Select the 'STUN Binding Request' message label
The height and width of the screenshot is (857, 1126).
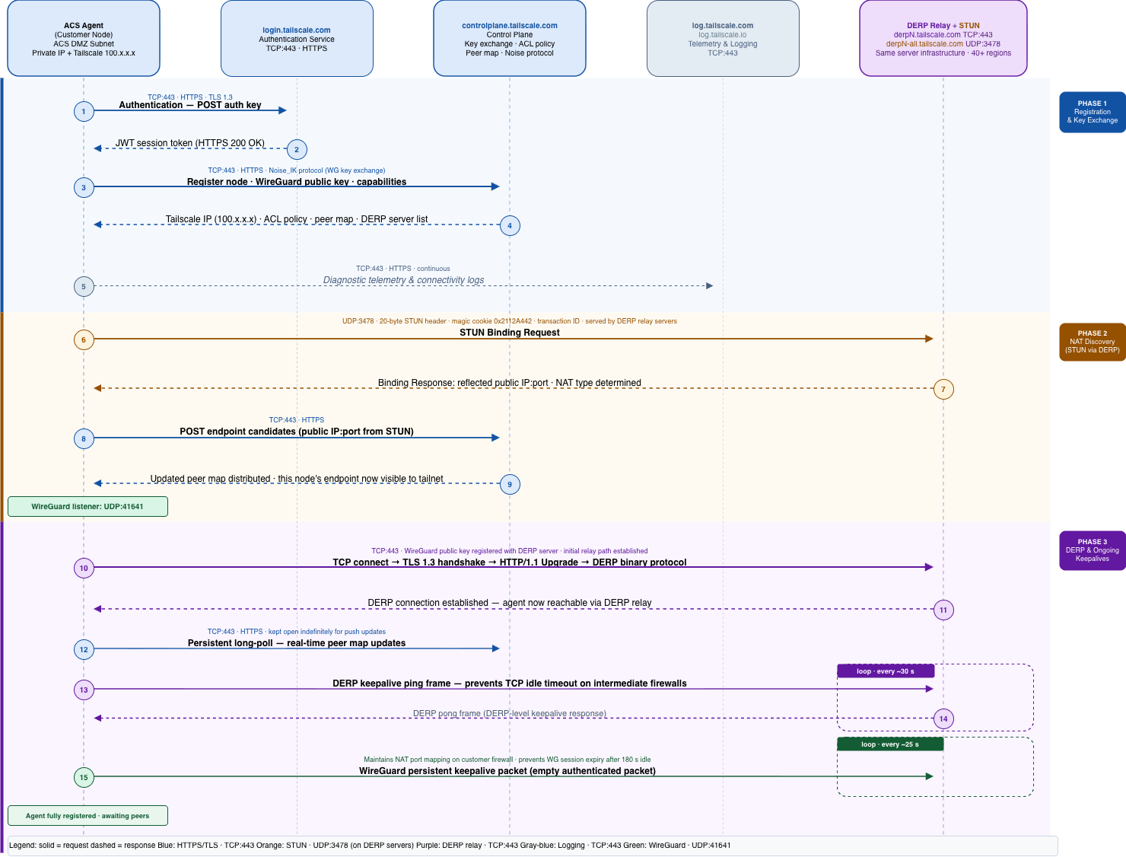[510, 333]
